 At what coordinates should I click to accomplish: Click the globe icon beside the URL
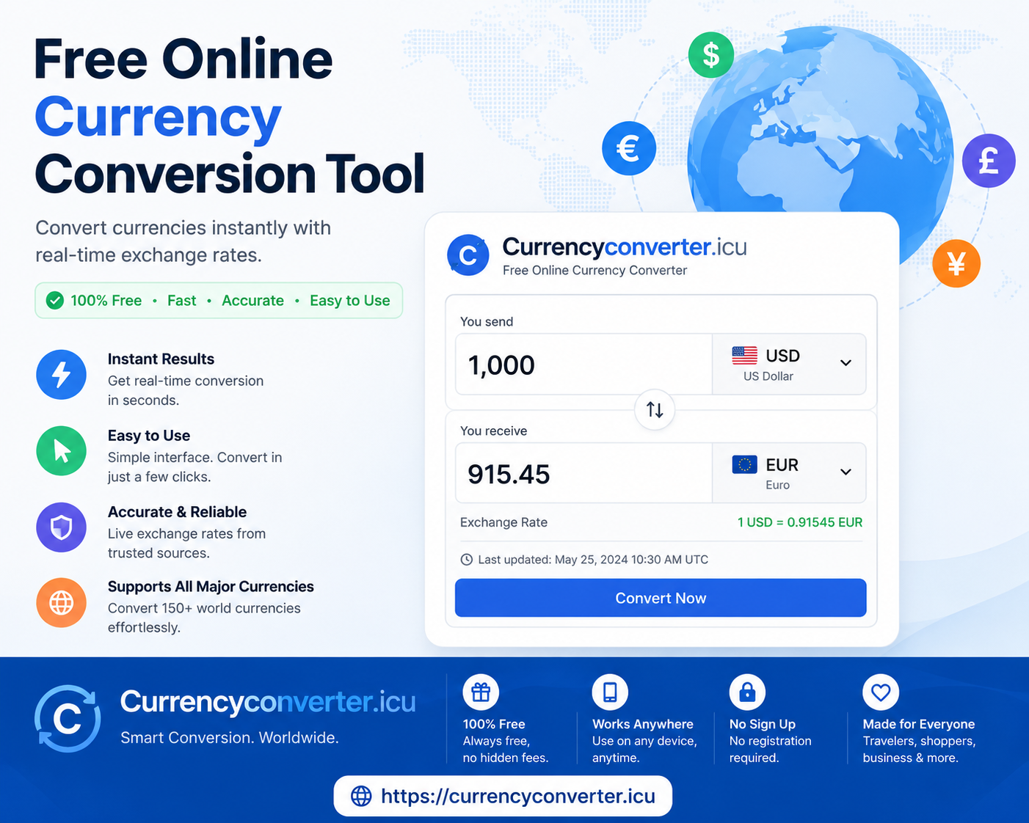pos(361,796)
